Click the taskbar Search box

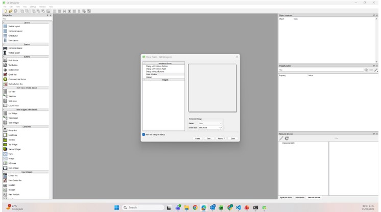point(144,207)
